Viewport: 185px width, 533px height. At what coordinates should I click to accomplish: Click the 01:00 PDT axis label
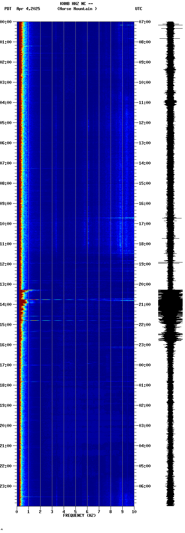(6, 42)
